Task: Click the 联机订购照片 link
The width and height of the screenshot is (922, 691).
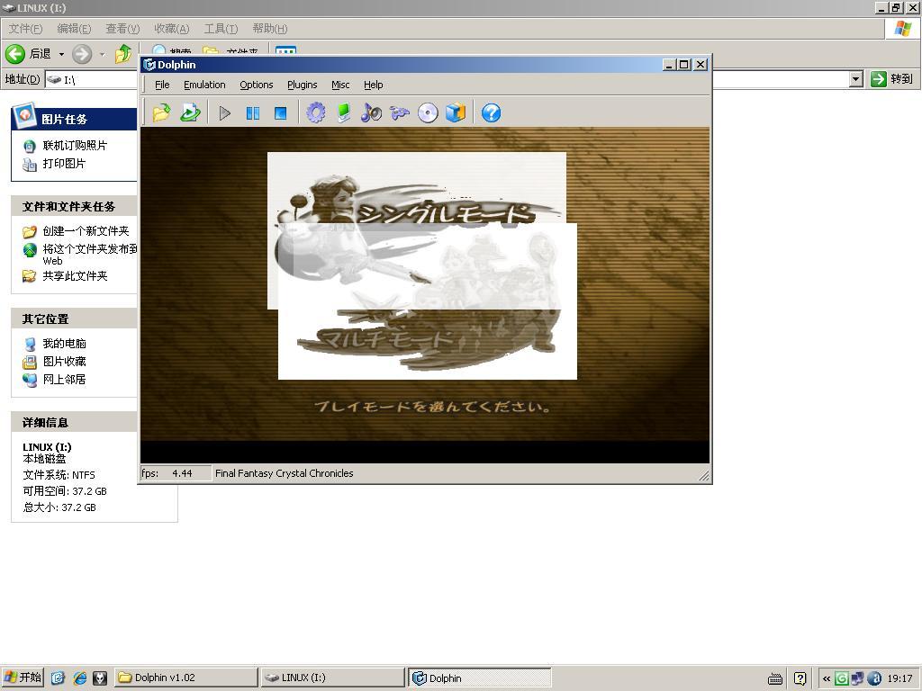Action: coord(75,145)
